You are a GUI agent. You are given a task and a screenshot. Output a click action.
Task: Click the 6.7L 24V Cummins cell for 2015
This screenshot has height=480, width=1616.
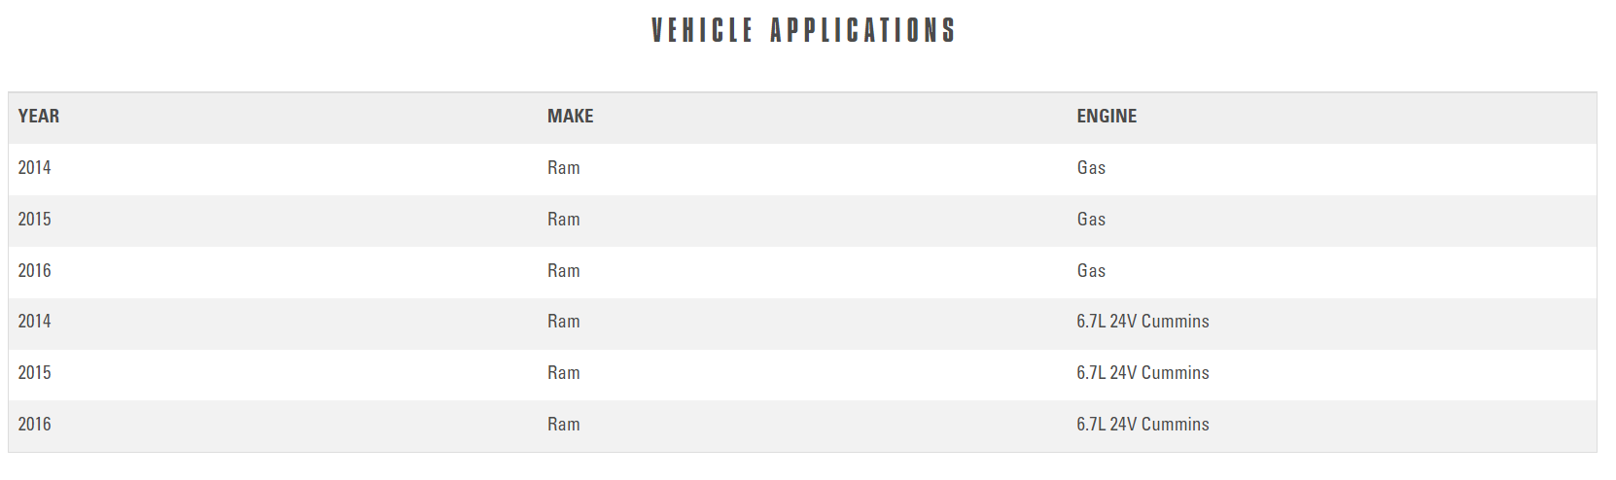(1142, 373)
